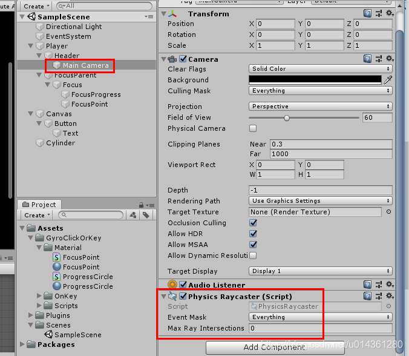Open the Rendering Path dropdown
Viewport: 409px width, 356px height.
pyautogui.click(x=320, y=201)
